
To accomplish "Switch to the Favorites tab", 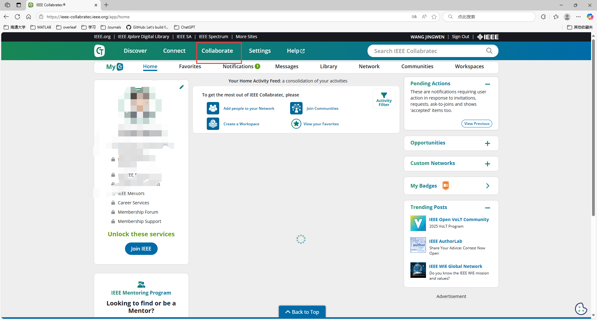I will 190,66.
